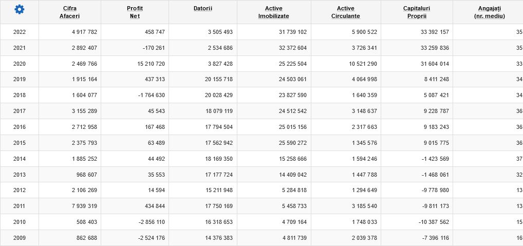Select the Datorii column header

point(203,8)
